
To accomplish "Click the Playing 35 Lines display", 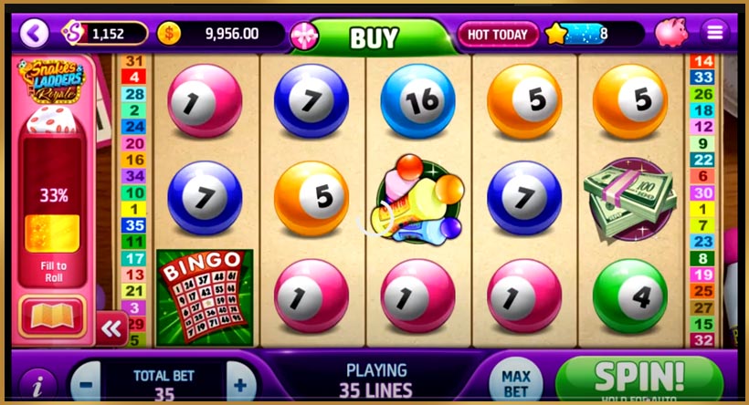I will pyautogui.click(x=376, y=380).
